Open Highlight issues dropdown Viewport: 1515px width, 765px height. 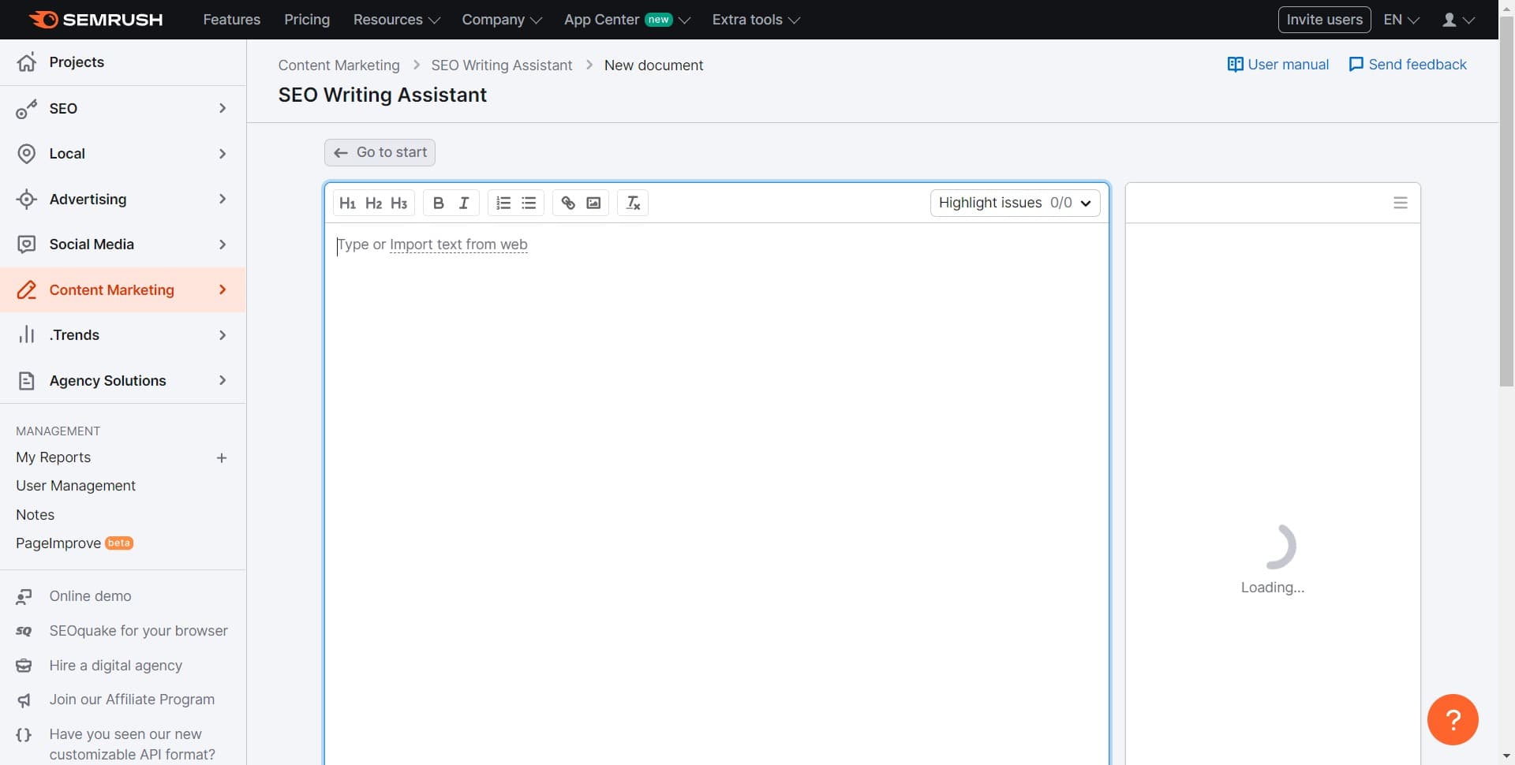point(1015,203)
